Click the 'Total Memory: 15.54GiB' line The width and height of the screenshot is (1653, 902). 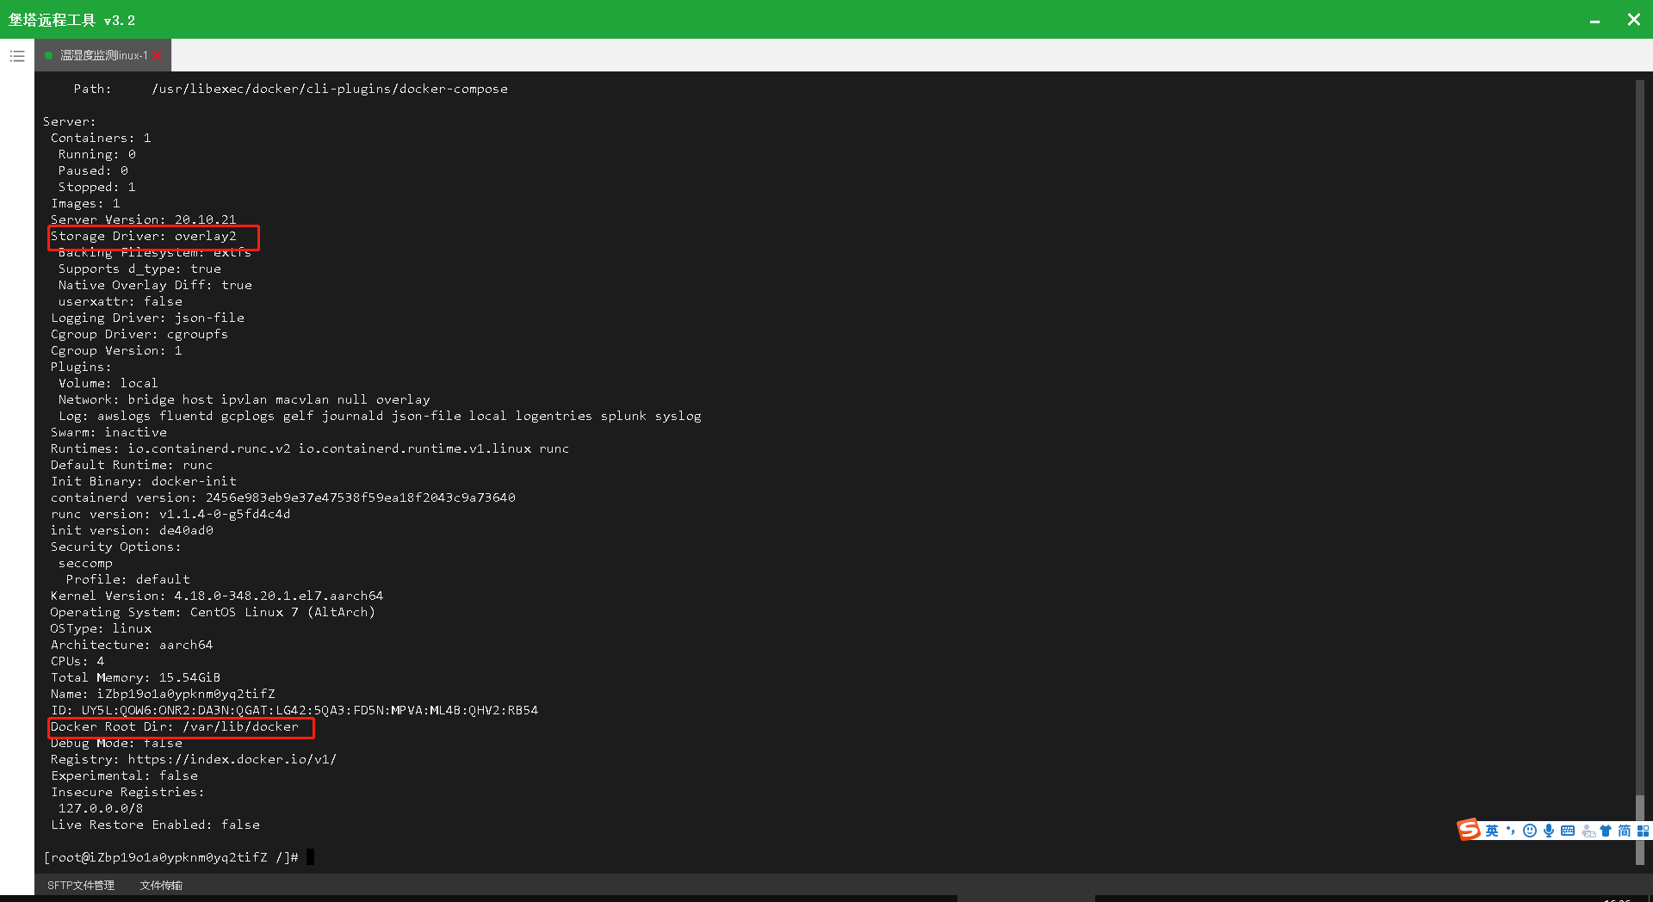tap(135, 677)
